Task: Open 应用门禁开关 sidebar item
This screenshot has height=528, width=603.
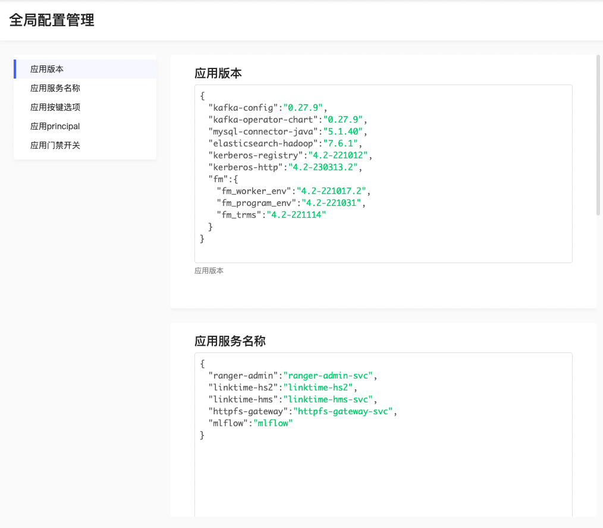Action: pos(85,145)
